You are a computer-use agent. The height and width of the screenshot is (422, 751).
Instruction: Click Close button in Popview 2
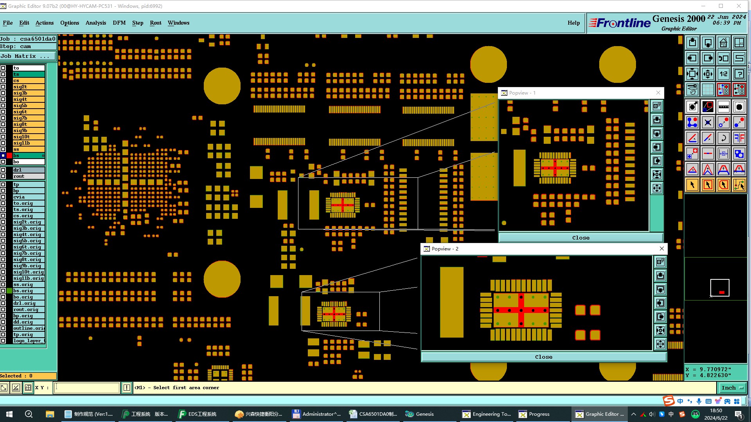[x=543, y=357]
